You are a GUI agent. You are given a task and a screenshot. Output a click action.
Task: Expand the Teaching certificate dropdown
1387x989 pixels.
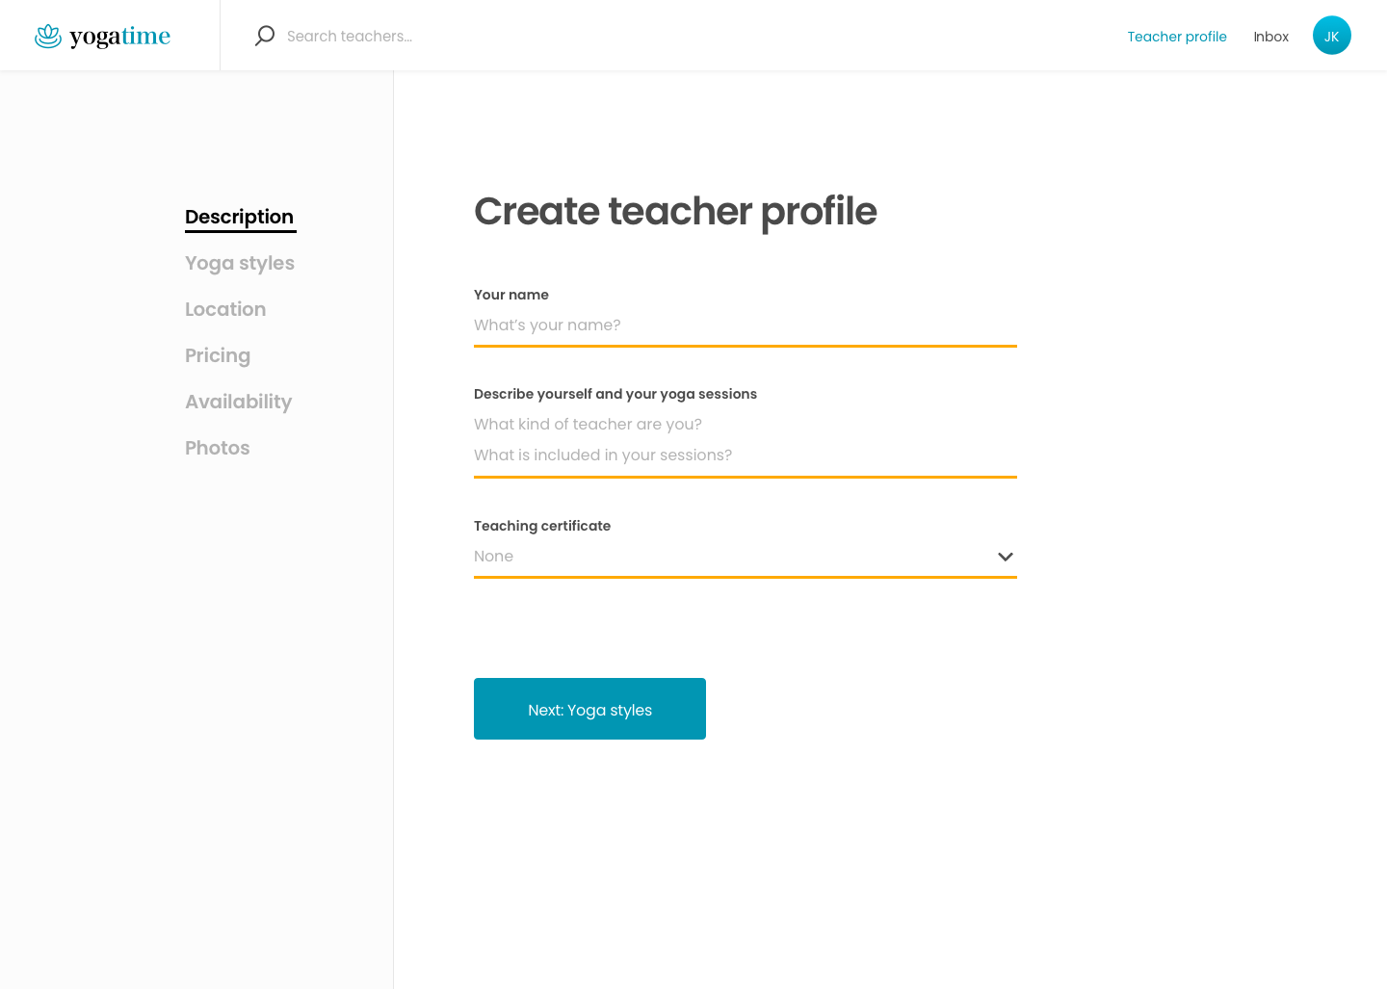(x=745, y=557)
